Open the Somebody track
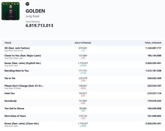The image size is (165, 131). tap(11, 101)
